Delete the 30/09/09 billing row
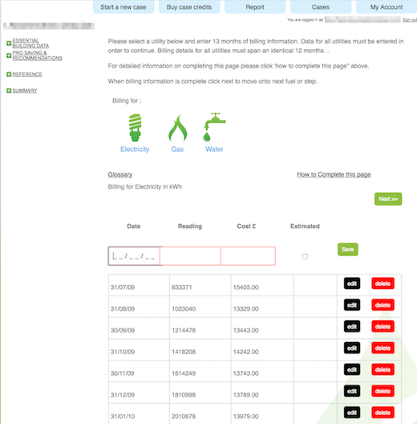The width and height of the screenshot is (417, 424). 383,327
